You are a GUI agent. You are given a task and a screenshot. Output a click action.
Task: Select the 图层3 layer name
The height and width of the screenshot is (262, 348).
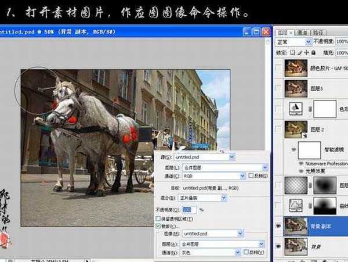coord(317,89)
